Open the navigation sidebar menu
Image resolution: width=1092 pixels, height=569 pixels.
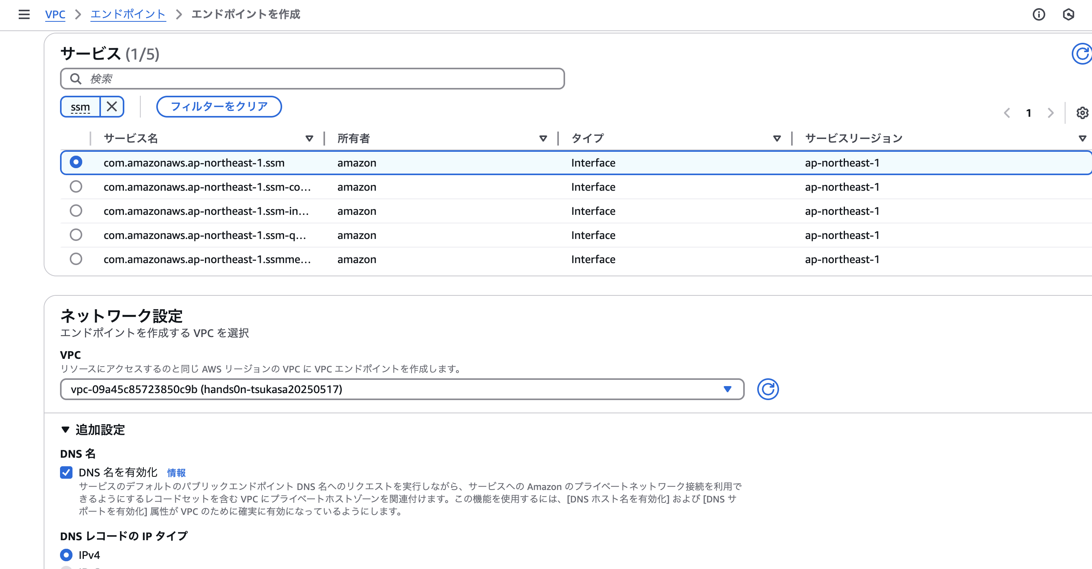24,14
